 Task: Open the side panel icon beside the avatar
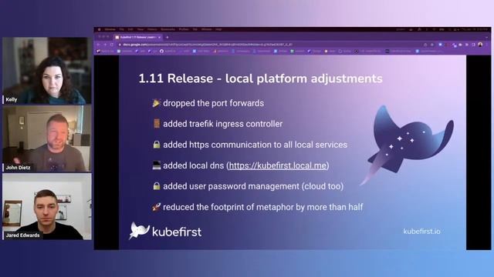(473, 45)
